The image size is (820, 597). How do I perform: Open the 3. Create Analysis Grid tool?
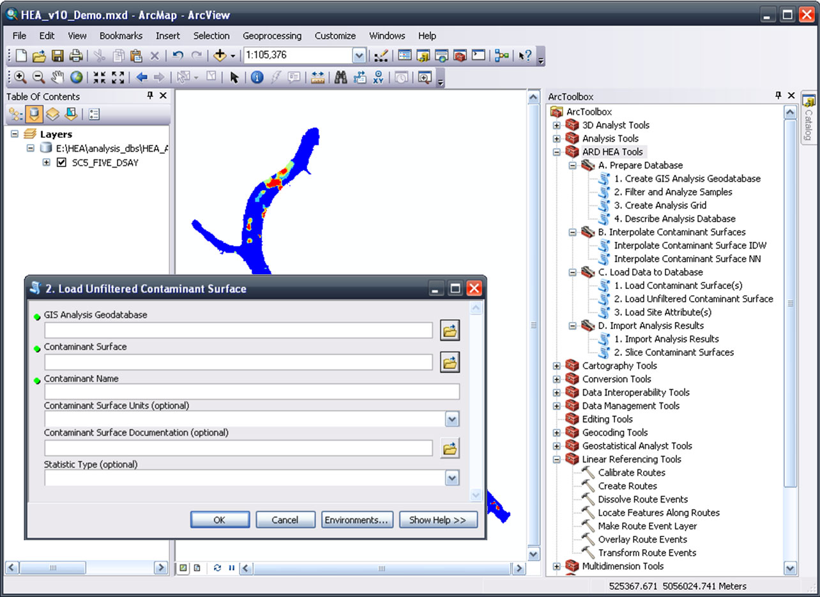(660, 205)
